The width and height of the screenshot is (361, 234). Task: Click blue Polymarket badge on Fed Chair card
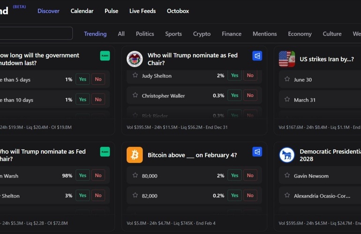(x=257, y=56)
